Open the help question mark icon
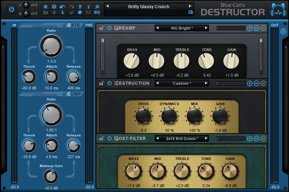The image size is (289, 192). 80,7
